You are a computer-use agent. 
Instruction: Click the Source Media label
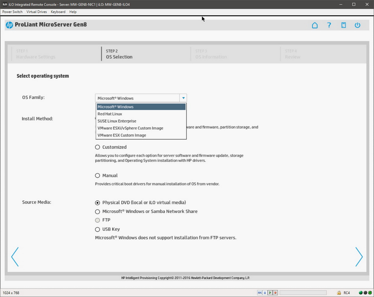pyautogui.click(x=36, y=202)
